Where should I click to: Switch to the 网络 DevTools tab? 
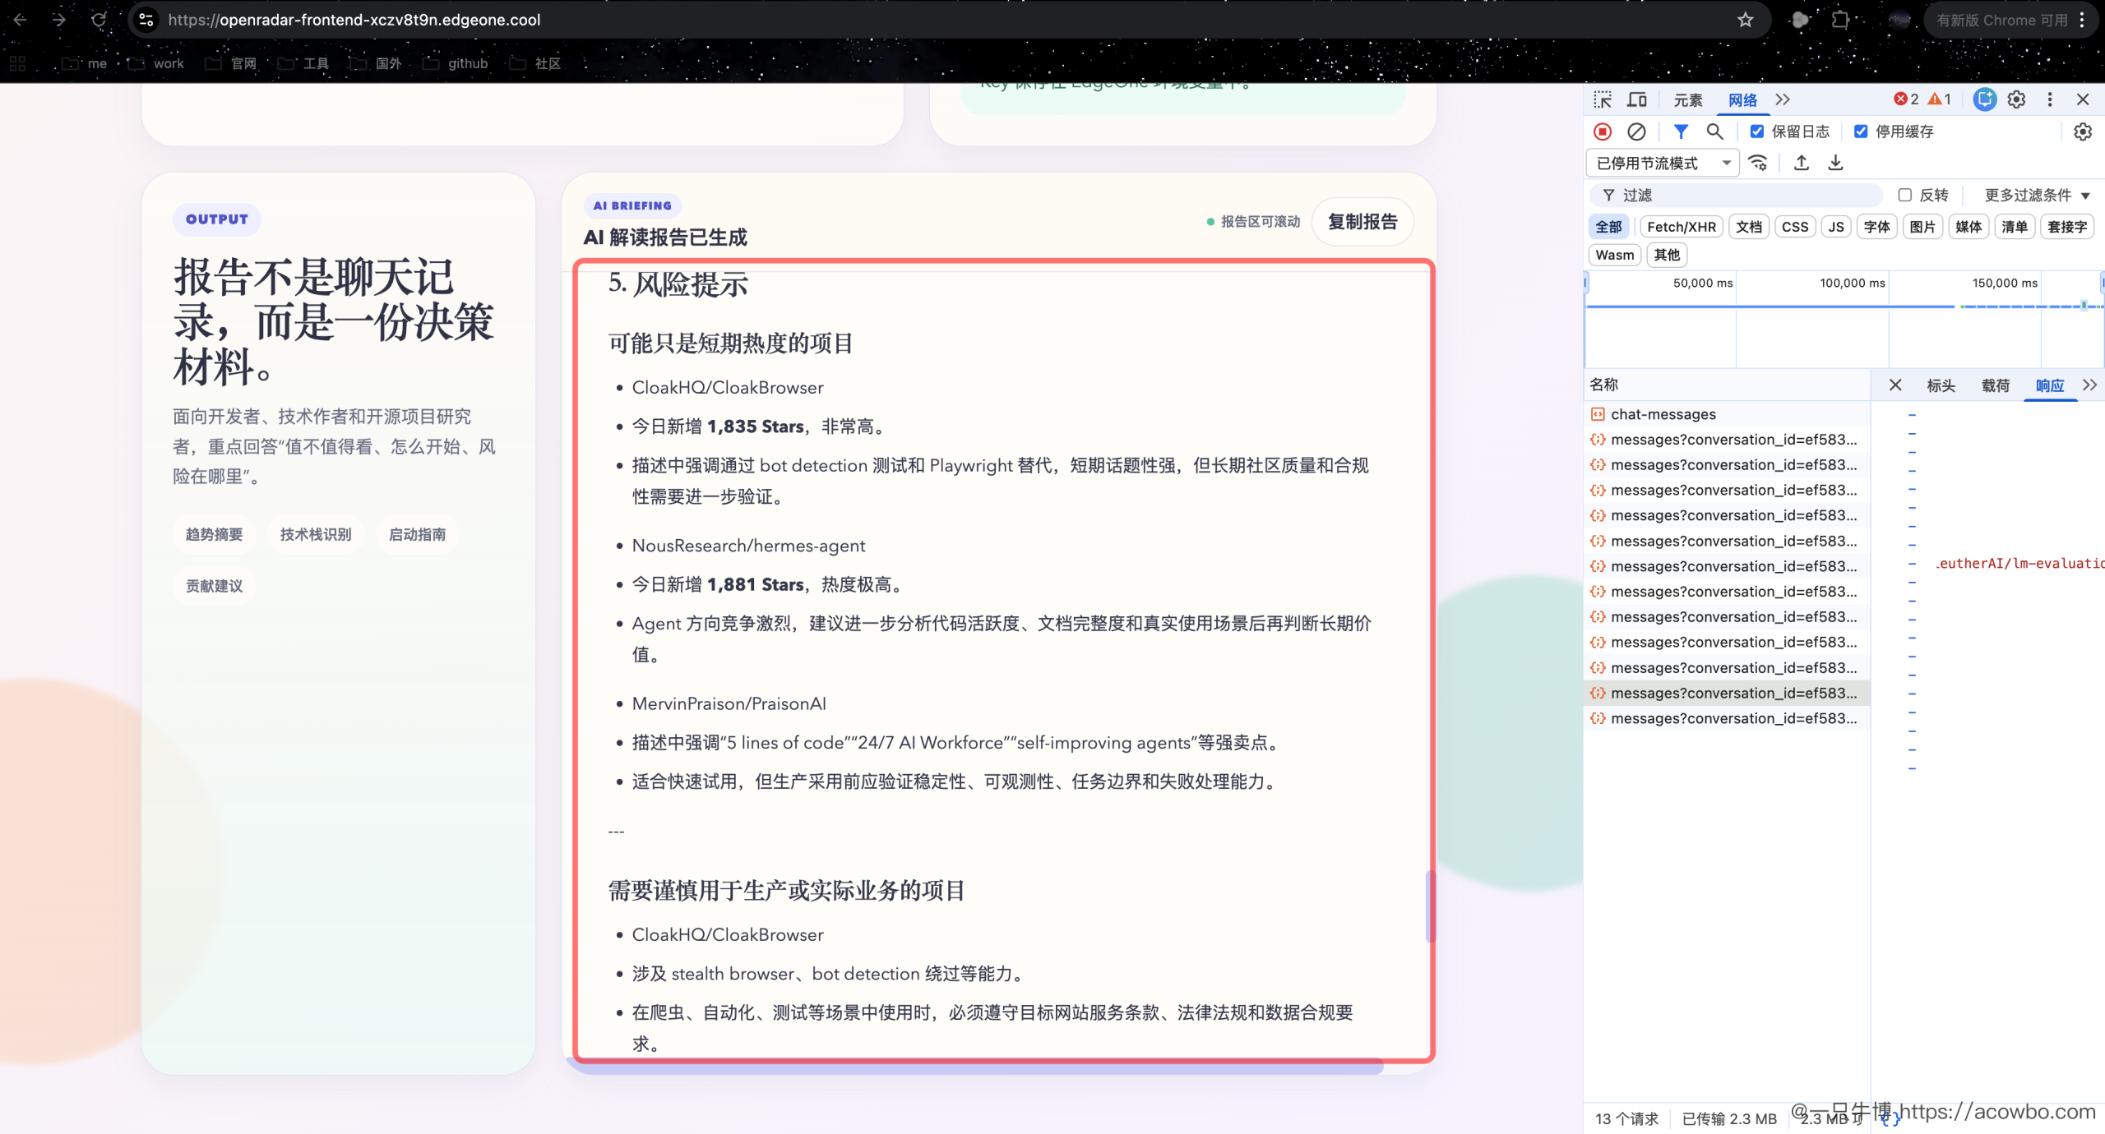[x=1742, y=99]
